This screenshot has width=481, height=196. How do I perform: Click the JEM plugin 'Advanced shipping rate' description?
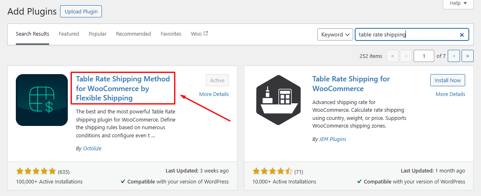[358, 114]
